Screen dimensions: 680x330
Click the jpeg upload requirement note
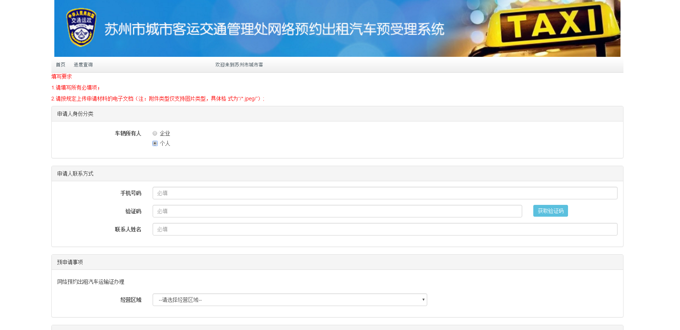pos(158,99)
